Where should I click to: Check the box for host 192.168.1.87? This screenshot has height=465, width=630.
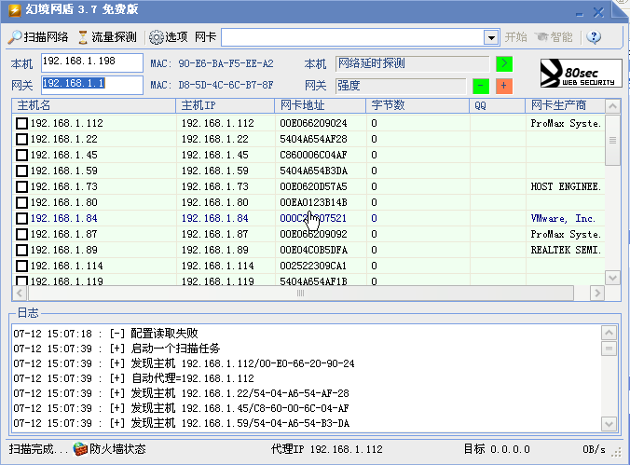tap(21, 234)
